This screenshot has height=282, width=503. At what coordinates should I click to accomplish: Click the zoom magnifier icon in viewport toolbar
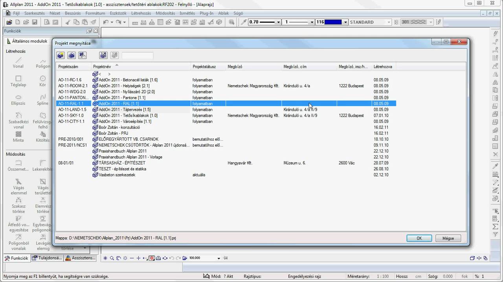coord(112,258)
